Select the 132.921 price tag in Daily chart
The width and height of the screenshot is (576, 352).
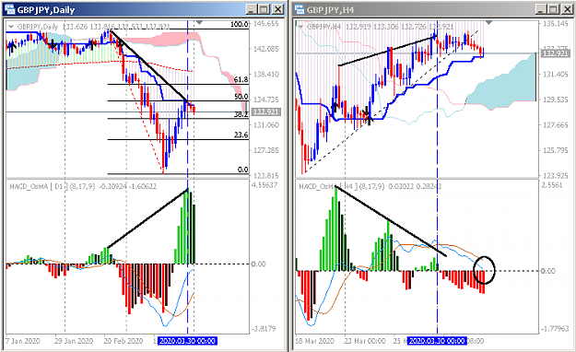point(266,111)
